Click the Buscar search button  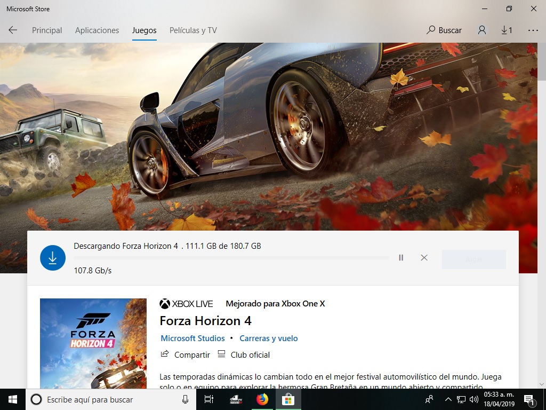(444, 30)
